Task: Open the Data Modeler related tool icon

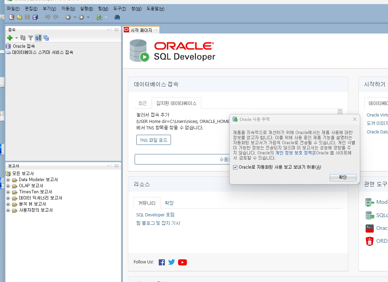Action: click(370, 202)
